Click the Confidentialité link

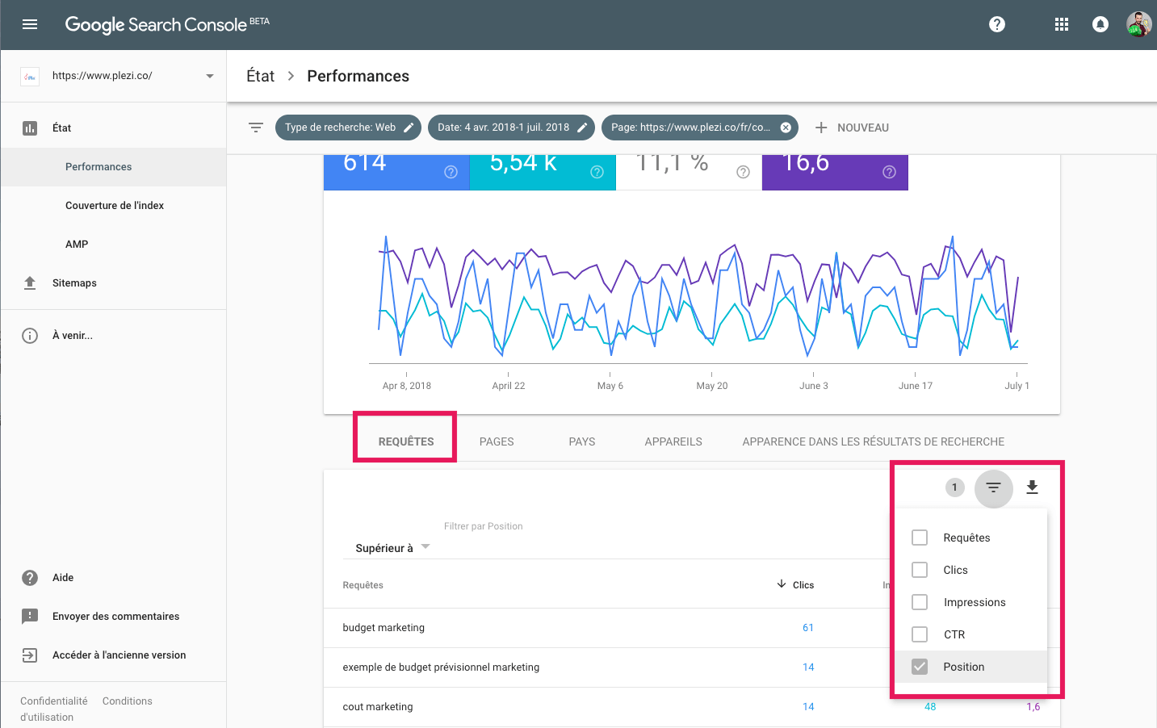coord(54,701)
